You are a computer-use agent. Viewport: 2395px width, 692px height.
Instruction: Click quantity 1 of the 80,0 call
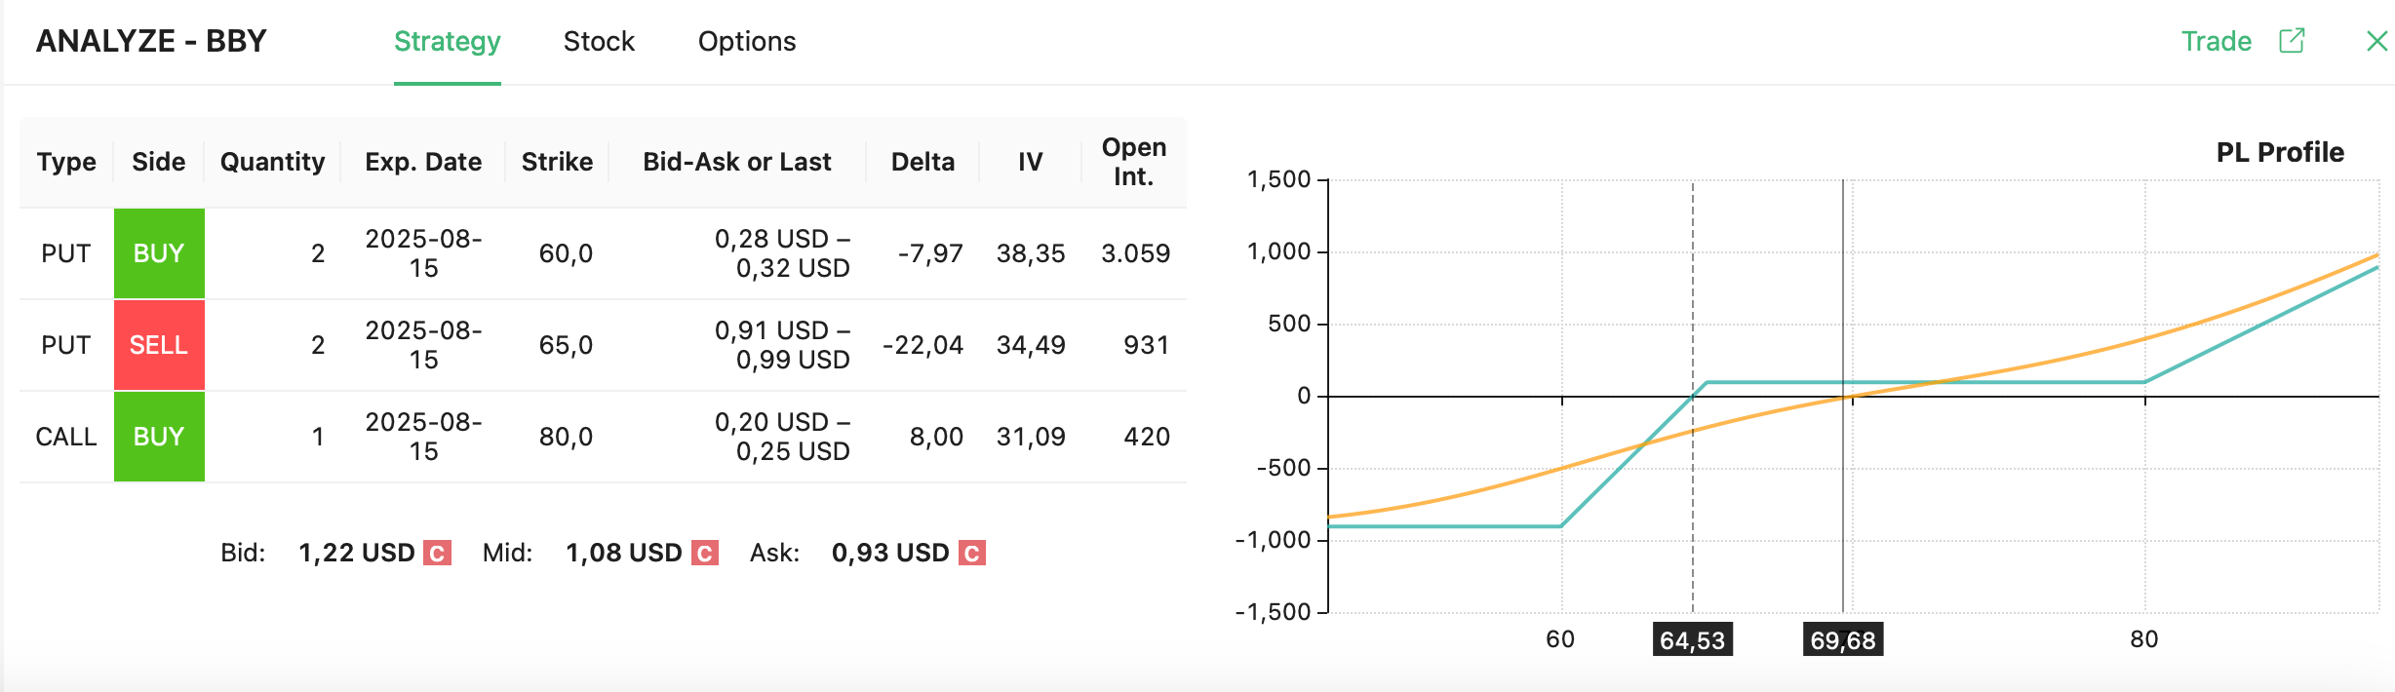[318, 437]
